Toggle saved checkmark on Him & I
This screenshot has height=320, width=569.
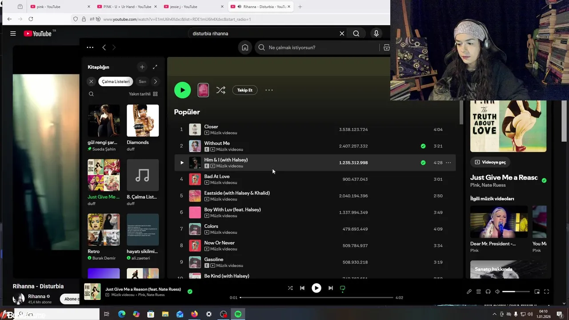coord(423,163)
